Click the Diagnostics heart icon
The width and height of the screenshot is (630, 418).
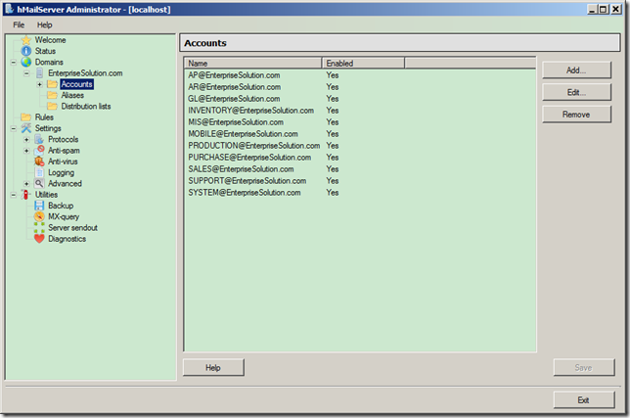(x=39, y=238)
